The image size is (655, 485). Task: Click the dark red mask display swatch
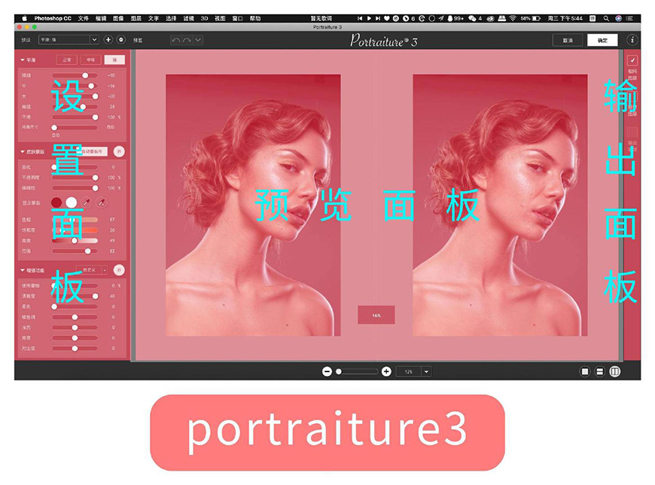tap(56, 202)
